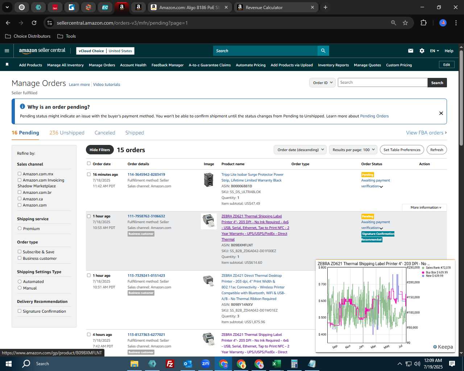
Task: Open FileZilla from the taskbar
Action: tap(170, 364)
